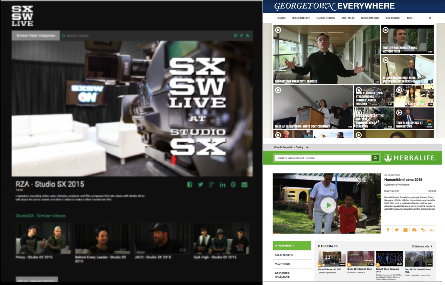Click Oznámení a Promotions category text
Screen dimensions: 445x285
[x=397, y=185]
